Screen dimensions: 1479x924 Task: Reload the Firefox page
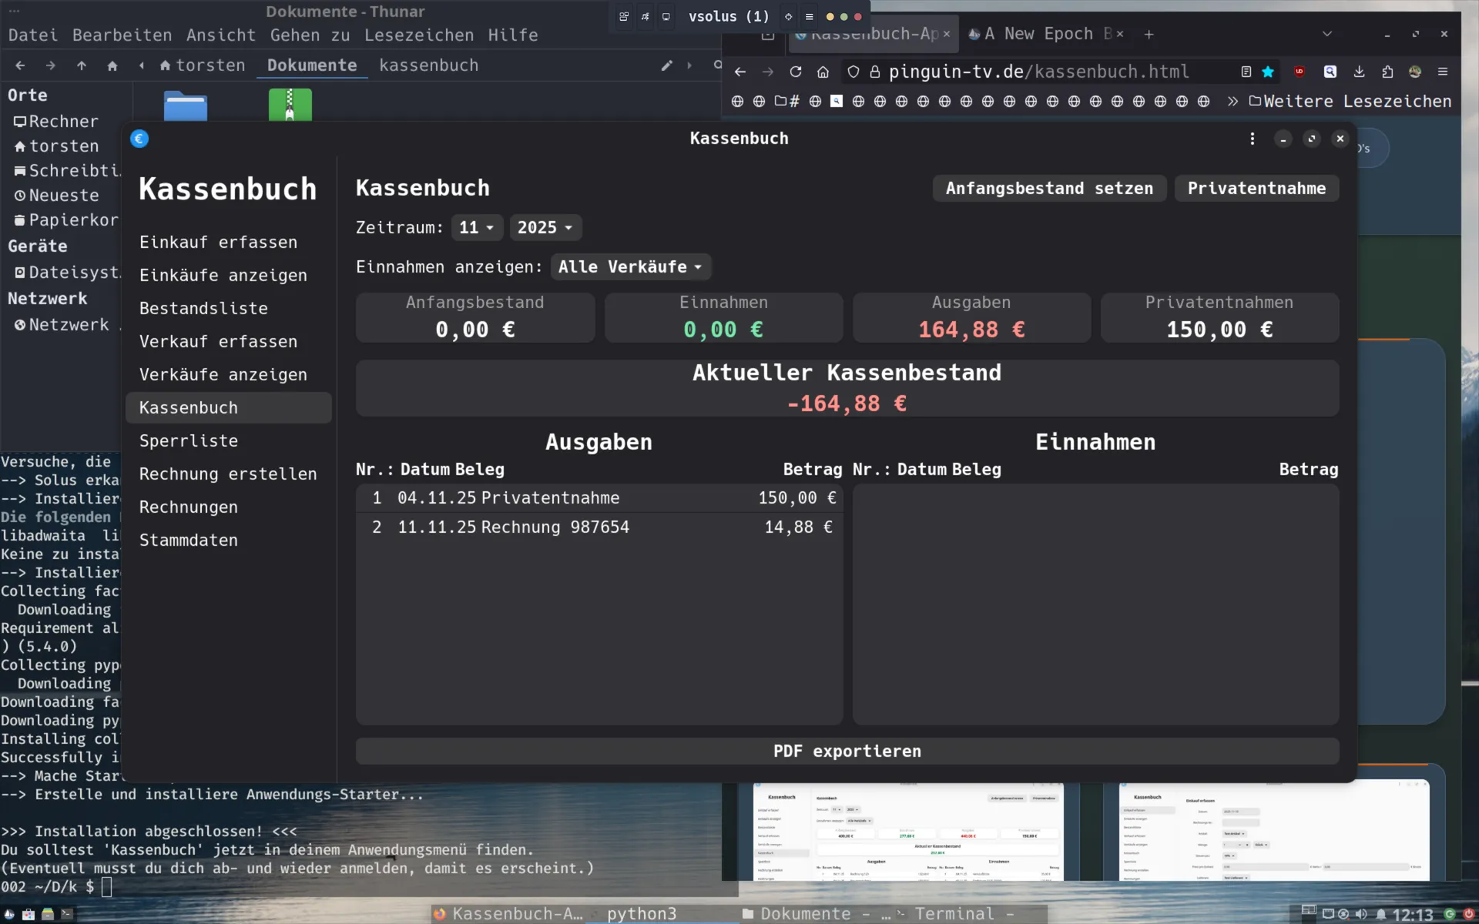[x=796, y=72]
